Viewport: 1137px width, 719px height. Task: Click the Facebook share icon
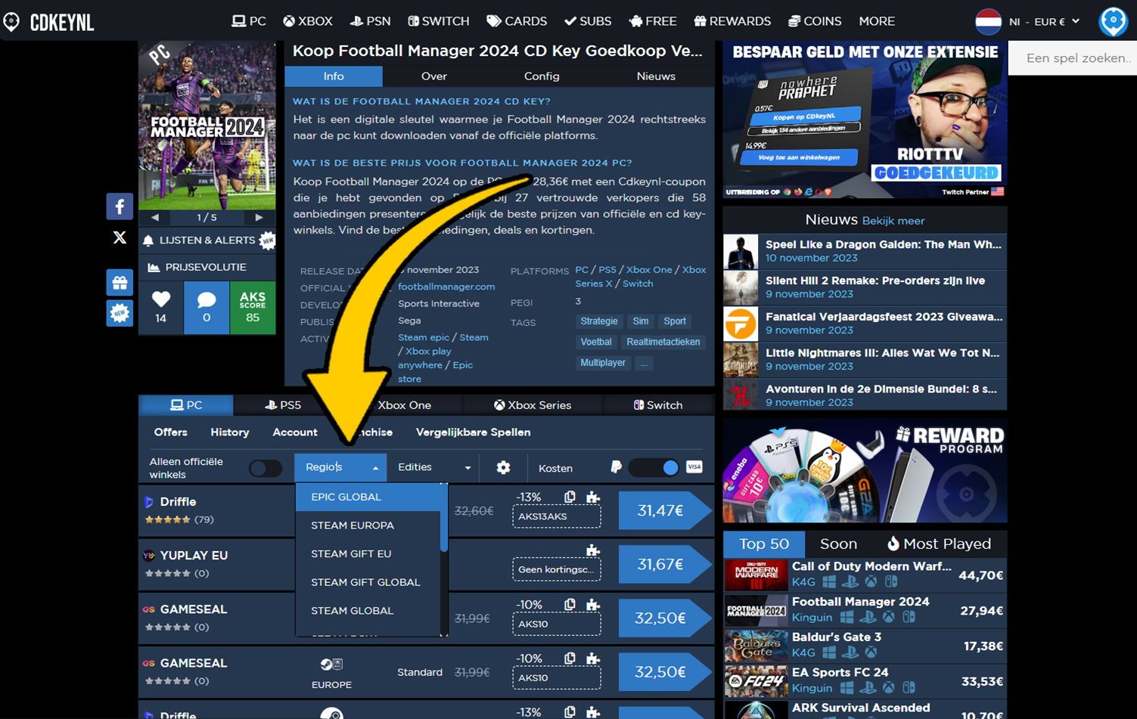[x=120, y=206]
